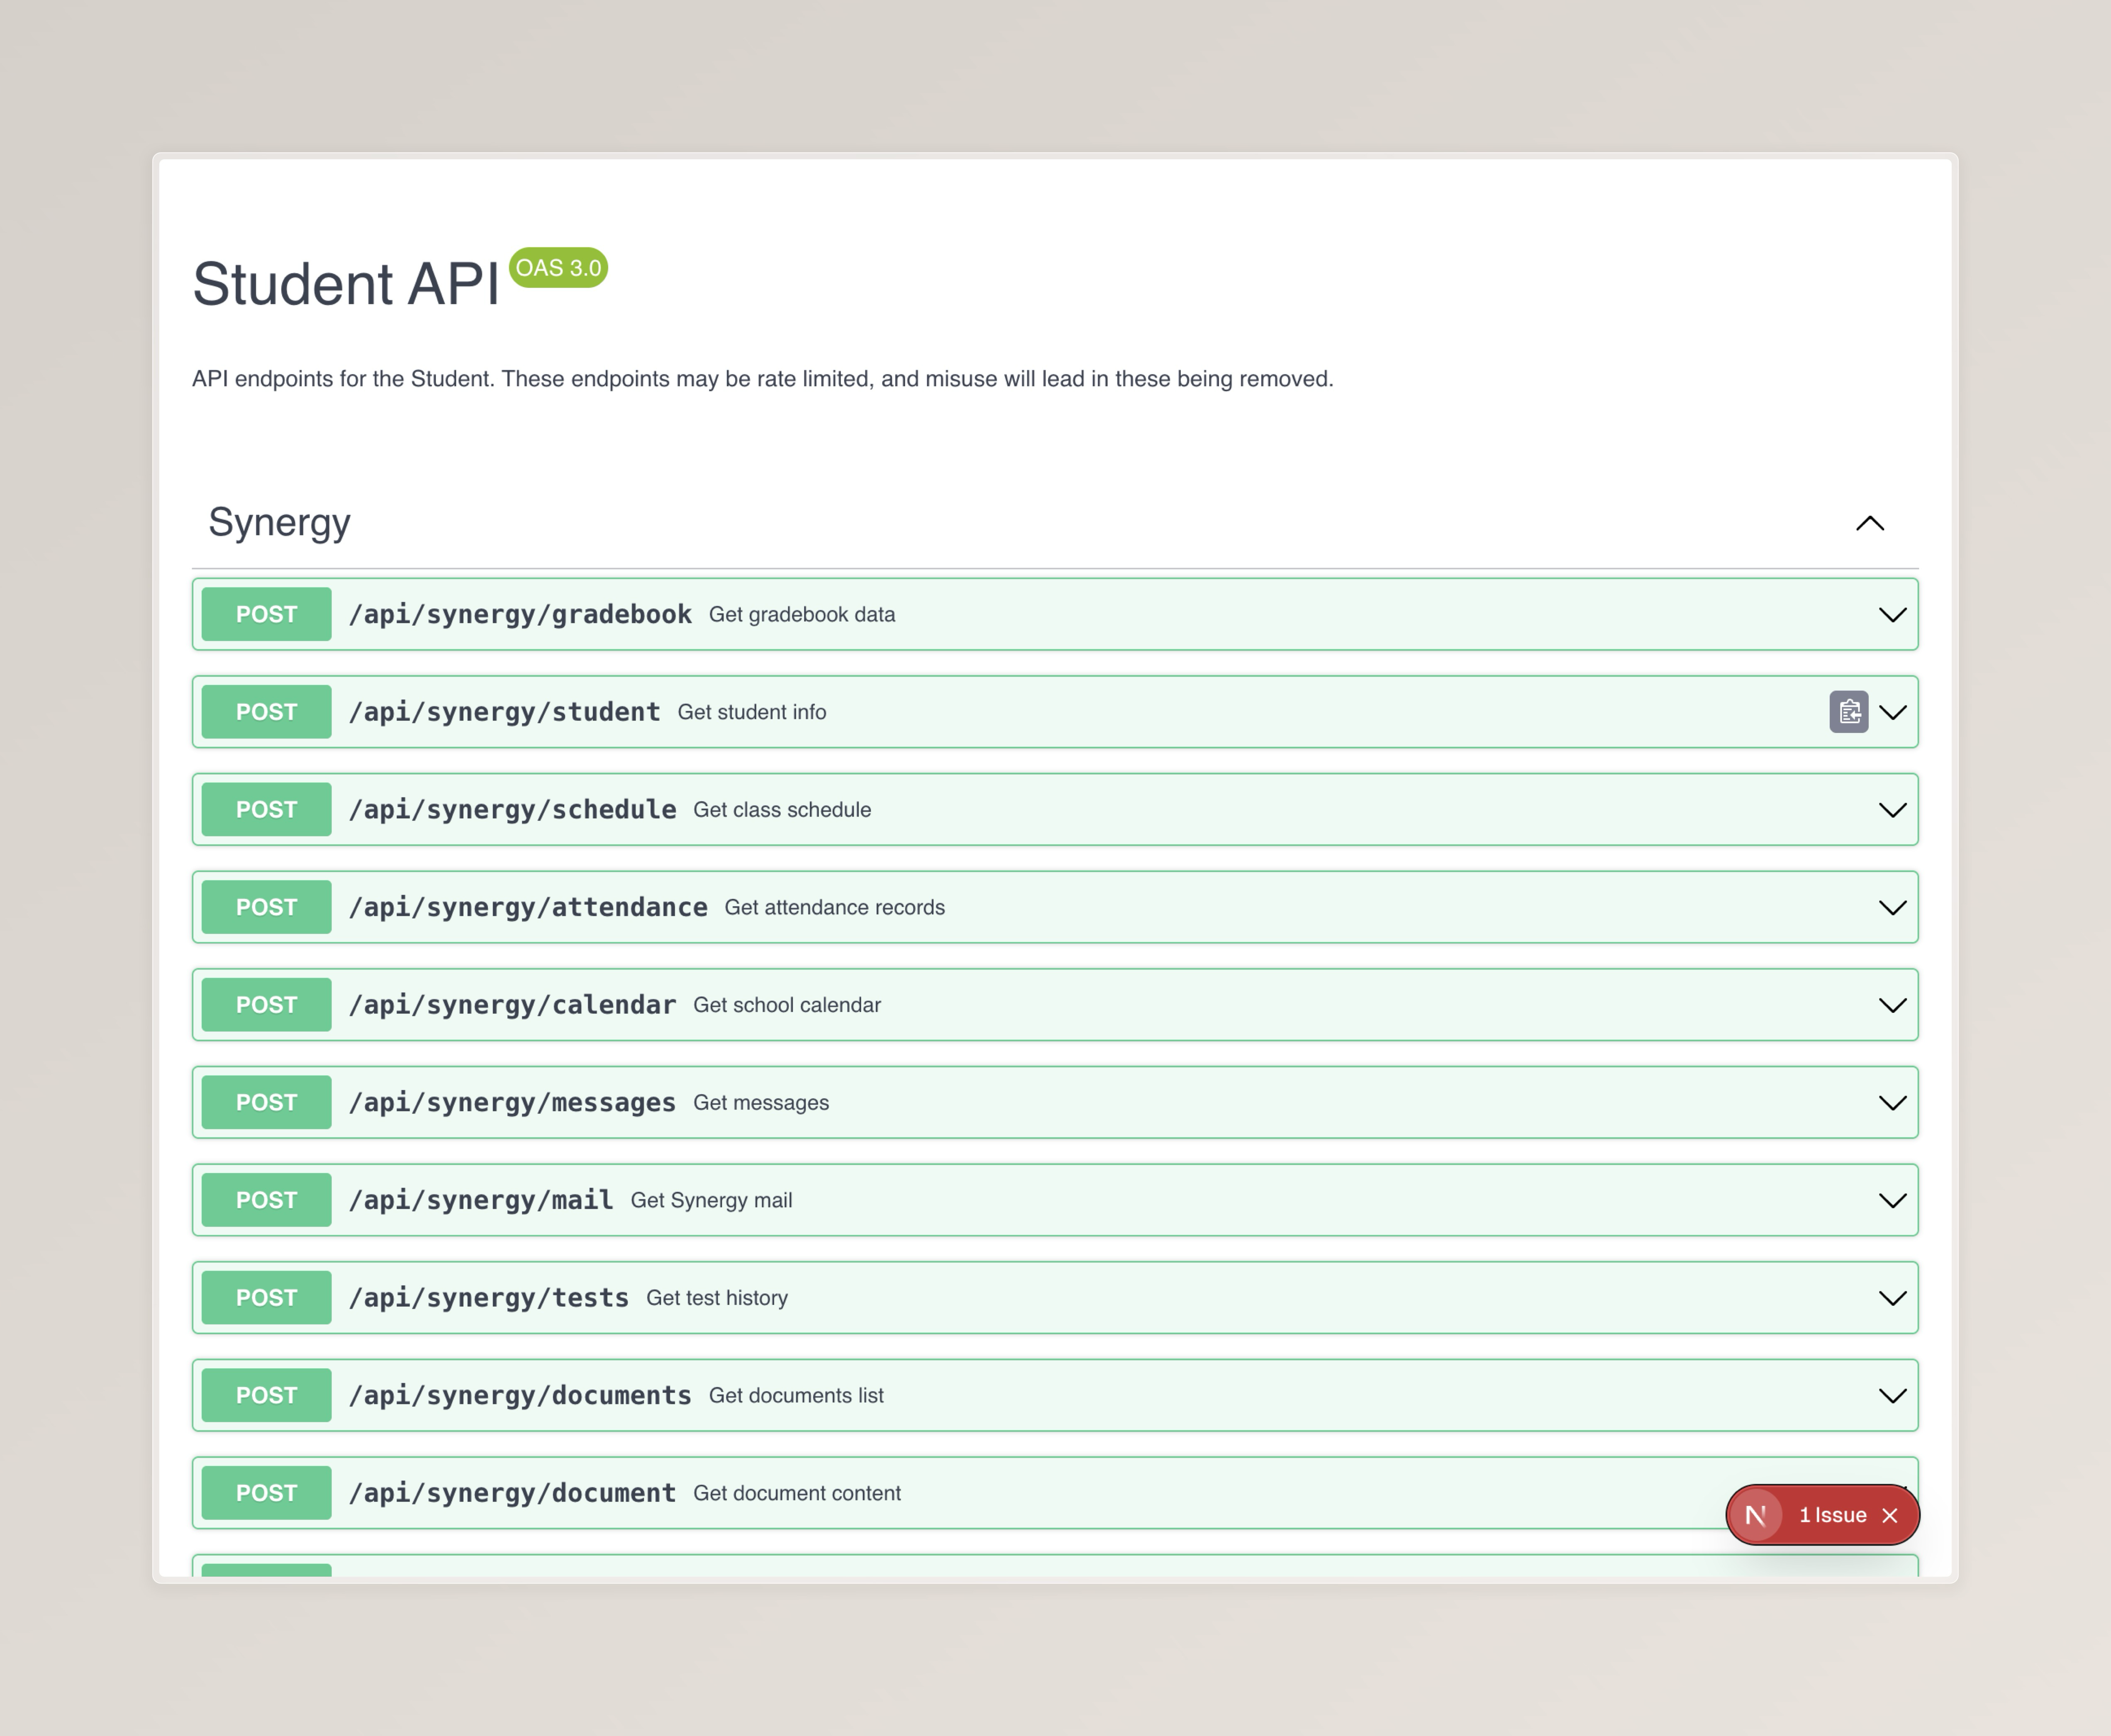Collapse the Synergy section
Screen dimensions: 2111x1736
(1869, 523)
